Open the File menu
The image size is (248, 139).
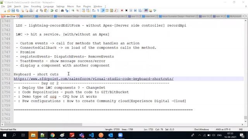[x=3, y=7]
